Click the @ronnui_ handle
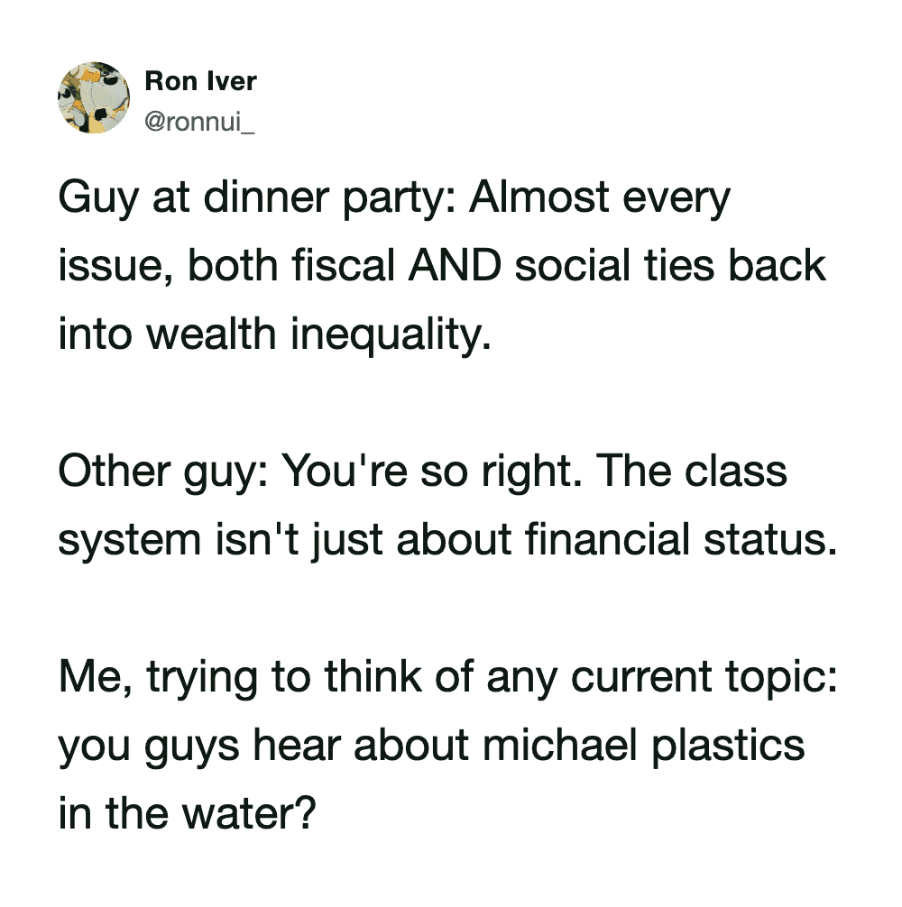Screen dimensions: 902x907 pyautogui.click(x=199, y=118)
